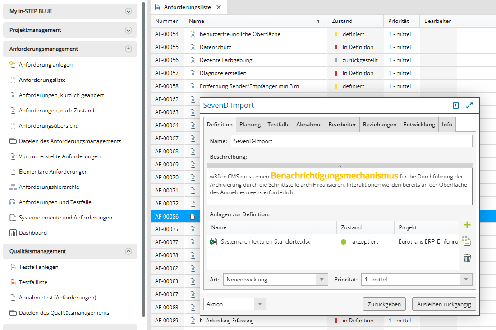Click the green plus add attachment icon
This screenshot has height=330, width=496.
coord(467,225)
